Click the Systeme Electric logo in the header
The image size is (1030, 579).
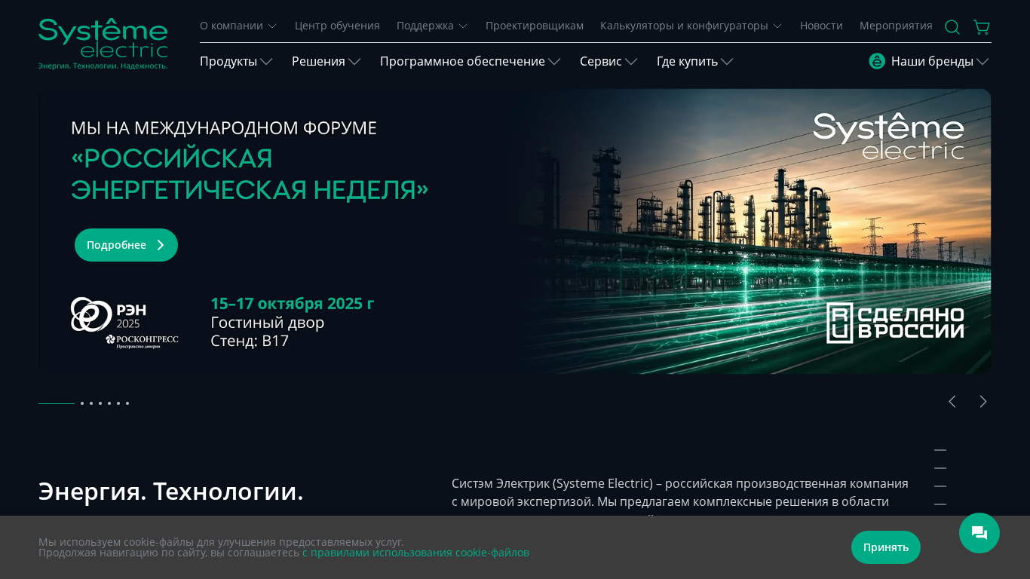(x=103, y=44)
